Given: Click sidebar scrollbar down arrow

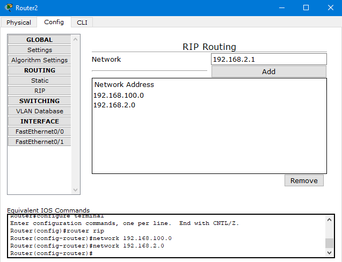Looking at the screenshot, I should coord(76,190).
